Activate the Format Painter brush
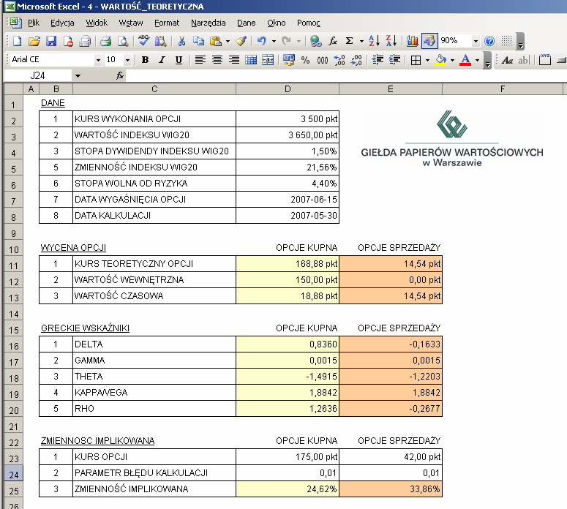567x509 pixels. coord(241,41)
